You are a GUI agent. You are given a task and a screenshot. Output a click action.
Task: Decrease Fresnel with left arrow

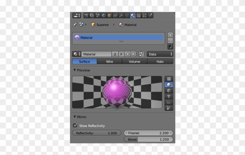point(126,133)
